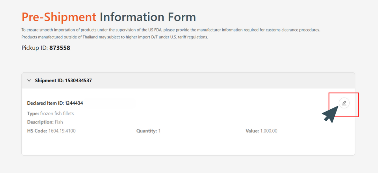This screenshot has width=378, height=173.
Task: Click the "frozen fish fillets" type value
Action: (57, 113)
